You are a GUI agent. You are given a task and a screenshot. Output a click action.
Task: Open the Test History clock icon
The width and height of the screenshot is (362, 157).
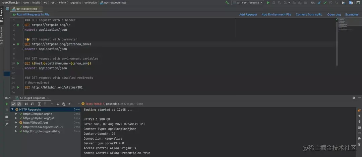pyautogui.click(x=63, y=104)
